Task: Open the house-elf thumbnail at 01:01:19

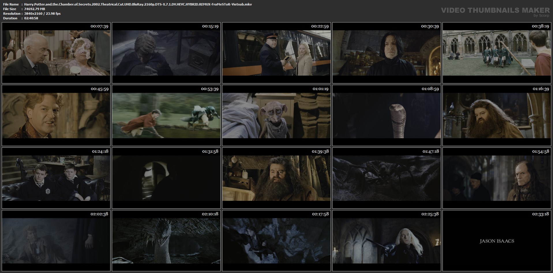Action: pos(276,115)
